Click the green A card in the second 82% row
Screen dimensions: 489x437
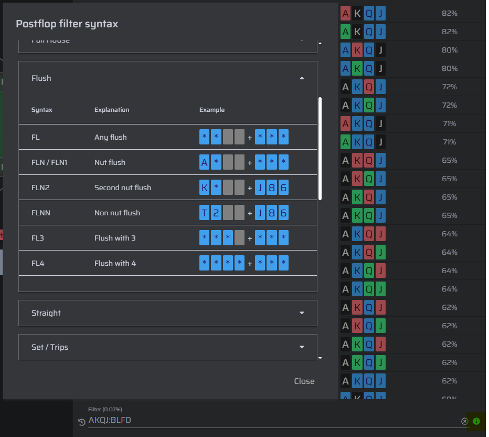(x=345, y=32)
